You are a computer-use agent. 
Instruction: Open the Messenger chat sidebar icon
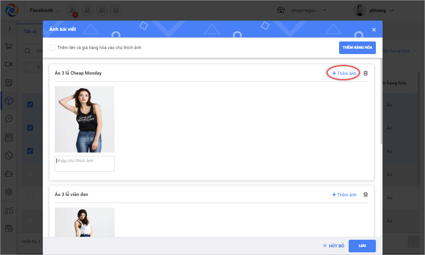point(9,119)
